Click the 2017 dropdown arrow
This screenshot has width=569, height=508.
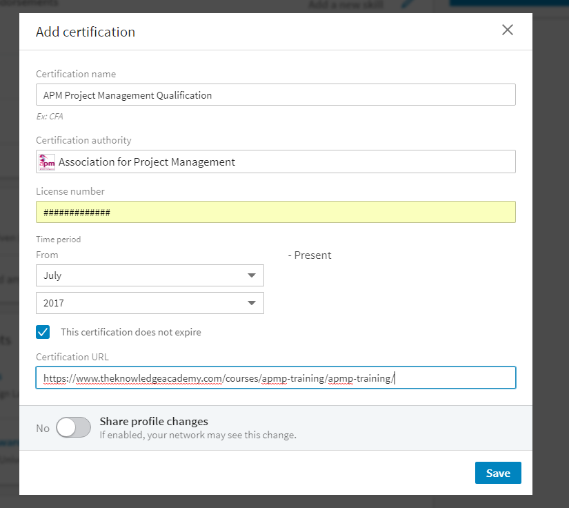coord(251,303)
